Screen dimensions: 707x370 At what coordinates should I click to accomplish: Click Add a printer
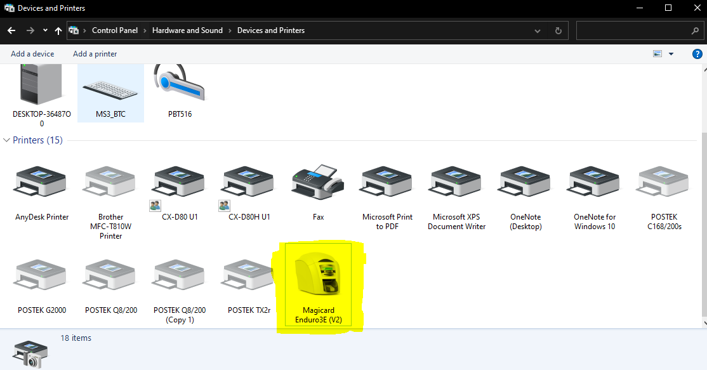(x=95, y=54)
